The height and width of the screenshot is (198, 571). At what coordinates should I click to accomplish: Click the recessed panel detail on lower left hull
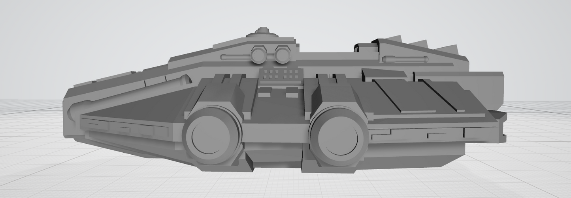(x=119, y=128)
